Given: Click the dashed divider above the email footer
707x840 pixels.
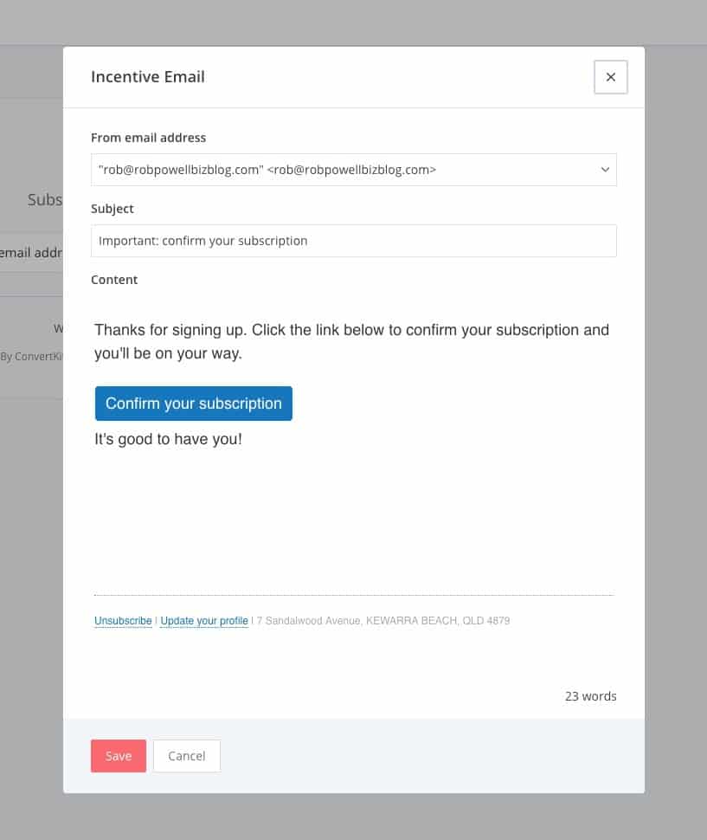Looking at the screenshot, I should (x=353, y=596).
